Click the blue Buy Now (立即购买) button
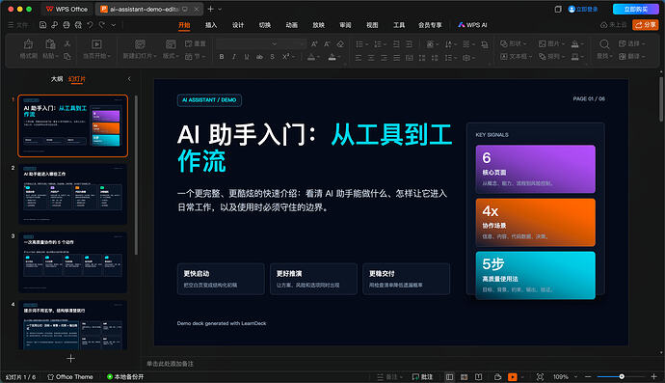 pos(636,9)
